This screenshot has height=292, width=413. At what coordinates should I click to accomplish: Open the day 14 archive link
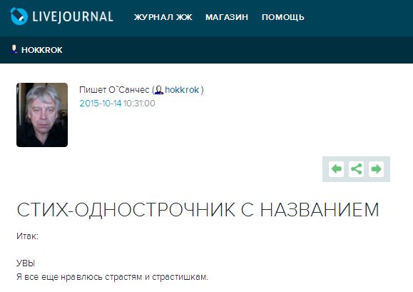click(118, 104)
